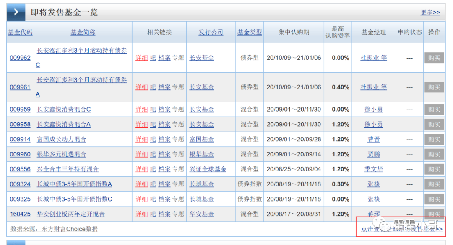Click 购买 for 长安鑫悦消费混合A
Viewport: 453px width, 245px height.
tap(434, 124)
